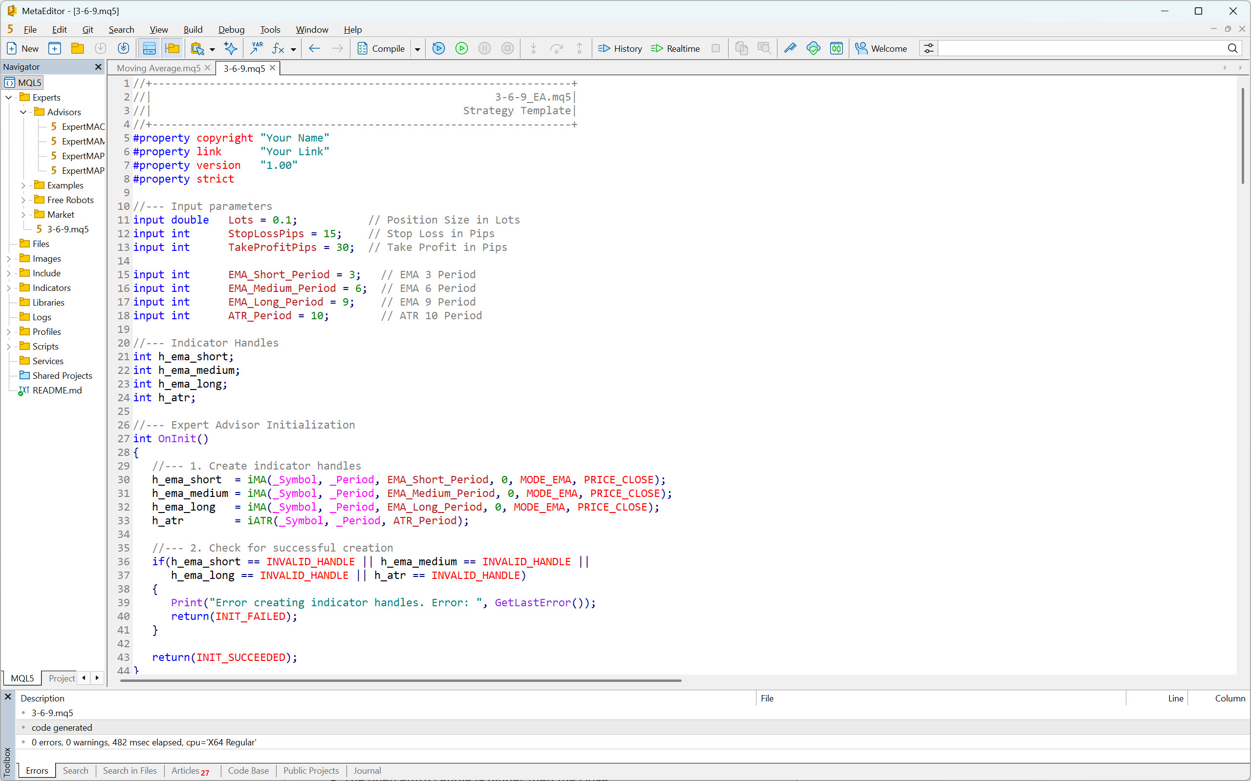Open the cloud protector shield icon

[813, 48]
